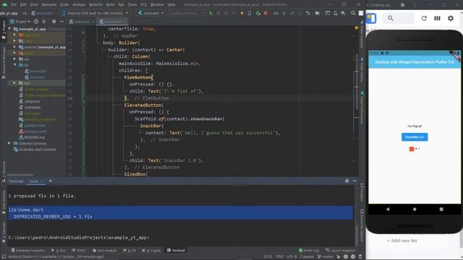The height and width of the screenshot is (260, 463).
Task: Switch to the main.dart editor tab
Action: 82,22
